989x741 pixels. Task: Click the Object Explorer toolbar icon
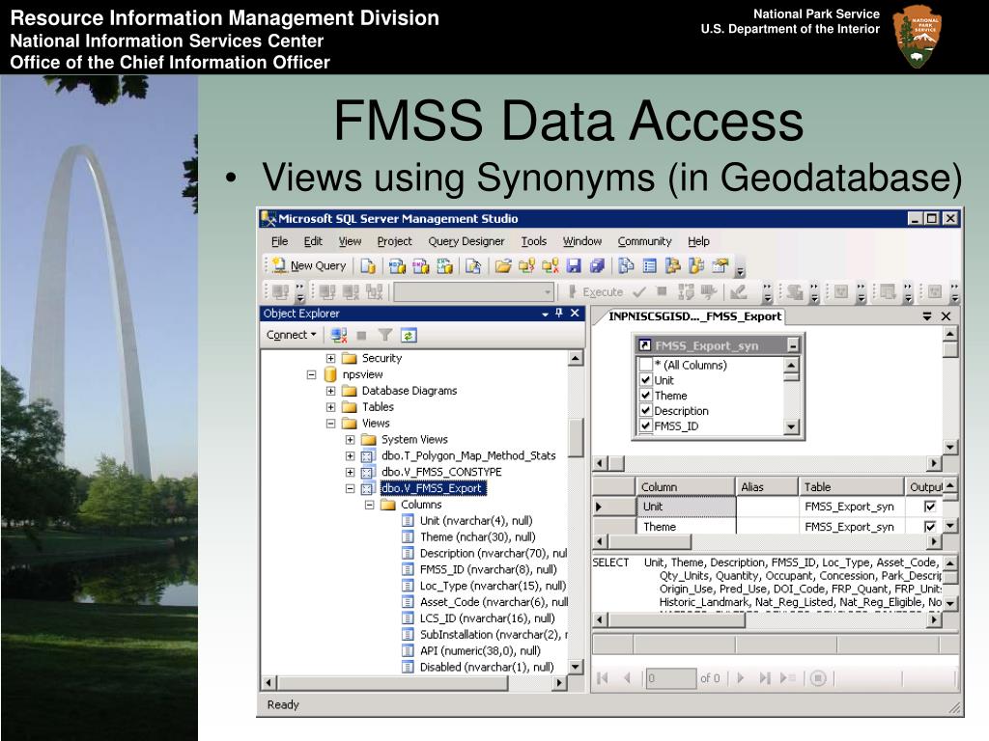pos(673,266)
